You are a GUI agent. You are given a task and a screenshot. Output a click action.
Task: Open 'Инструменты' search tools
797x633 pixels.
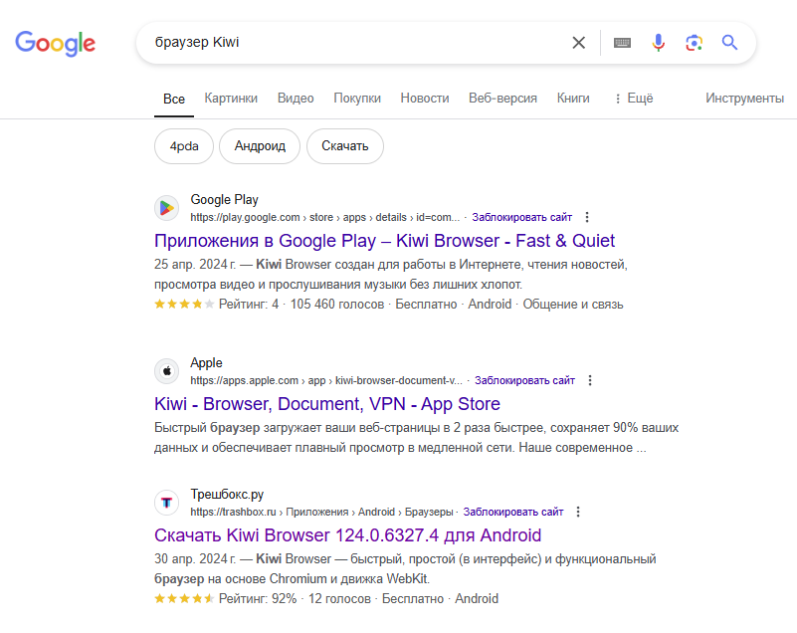tap(744, 99)
